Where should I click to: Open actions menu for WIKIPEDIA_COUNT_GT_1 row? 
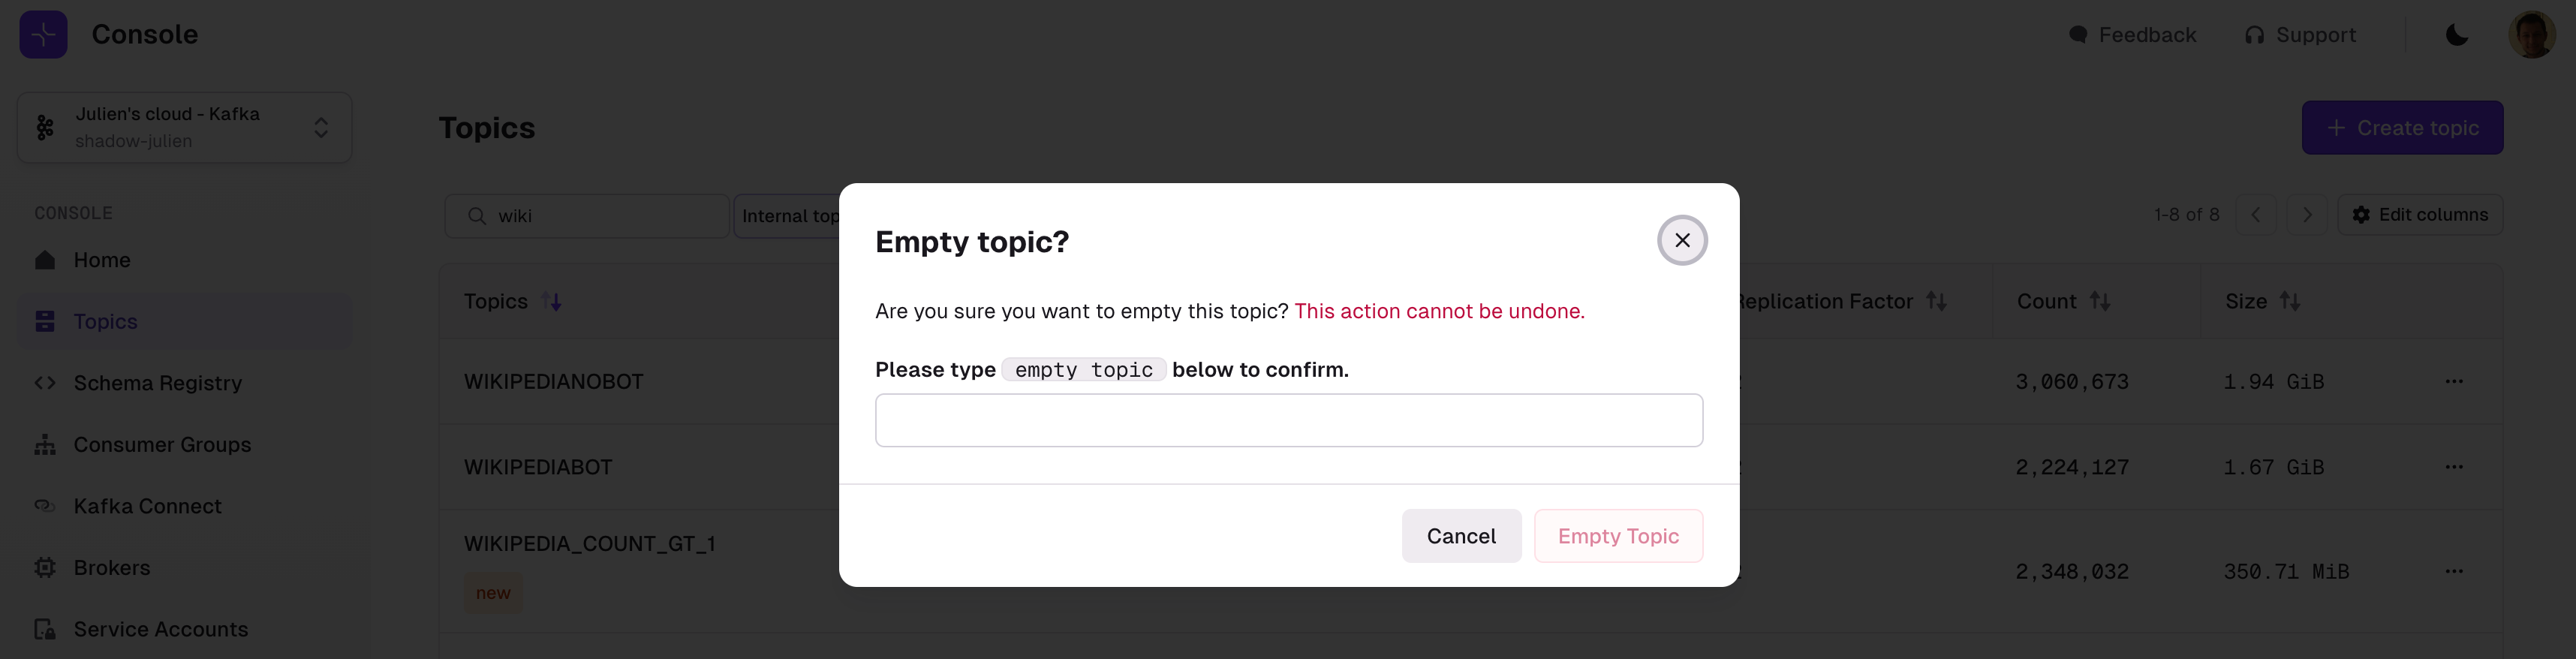(2454, 572)
